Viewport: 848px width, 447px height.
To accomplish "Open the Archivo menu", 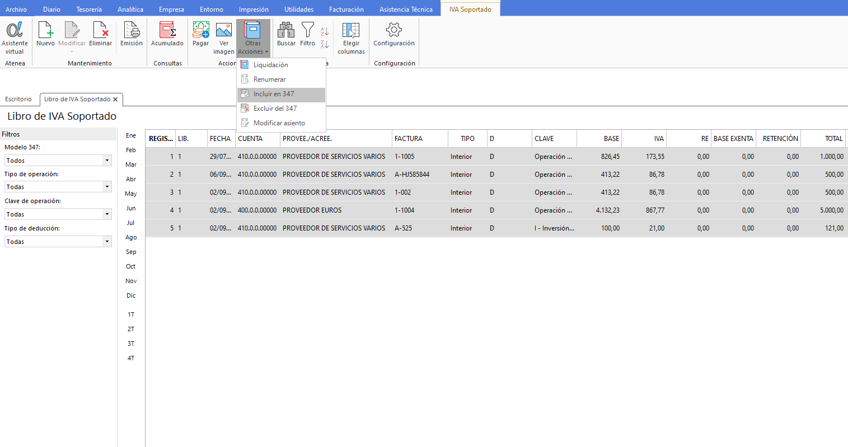I will (16, 10).
